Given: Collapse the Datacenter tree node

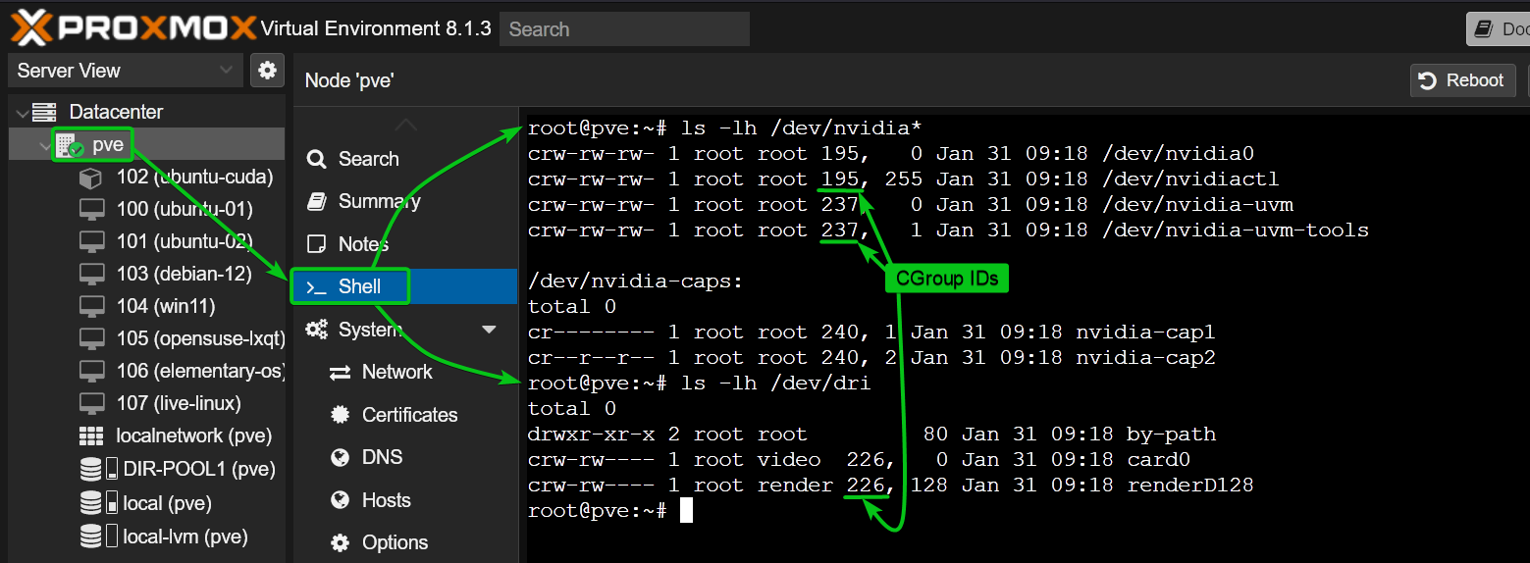Looking at the screenshot, I should (x=22, y=112).
